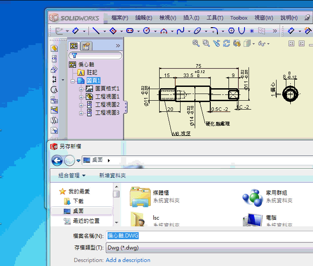313x266 pixels.
Task: Switch to FeatureManager design tree tab
Action: pos(74,46)
